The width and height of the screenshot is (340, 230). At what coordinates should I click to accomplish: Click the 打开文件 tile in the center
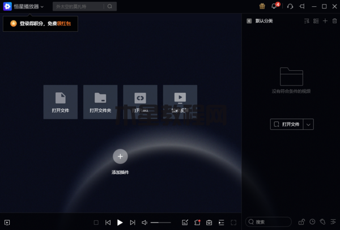pyautogui.click(x=61, y=102)
